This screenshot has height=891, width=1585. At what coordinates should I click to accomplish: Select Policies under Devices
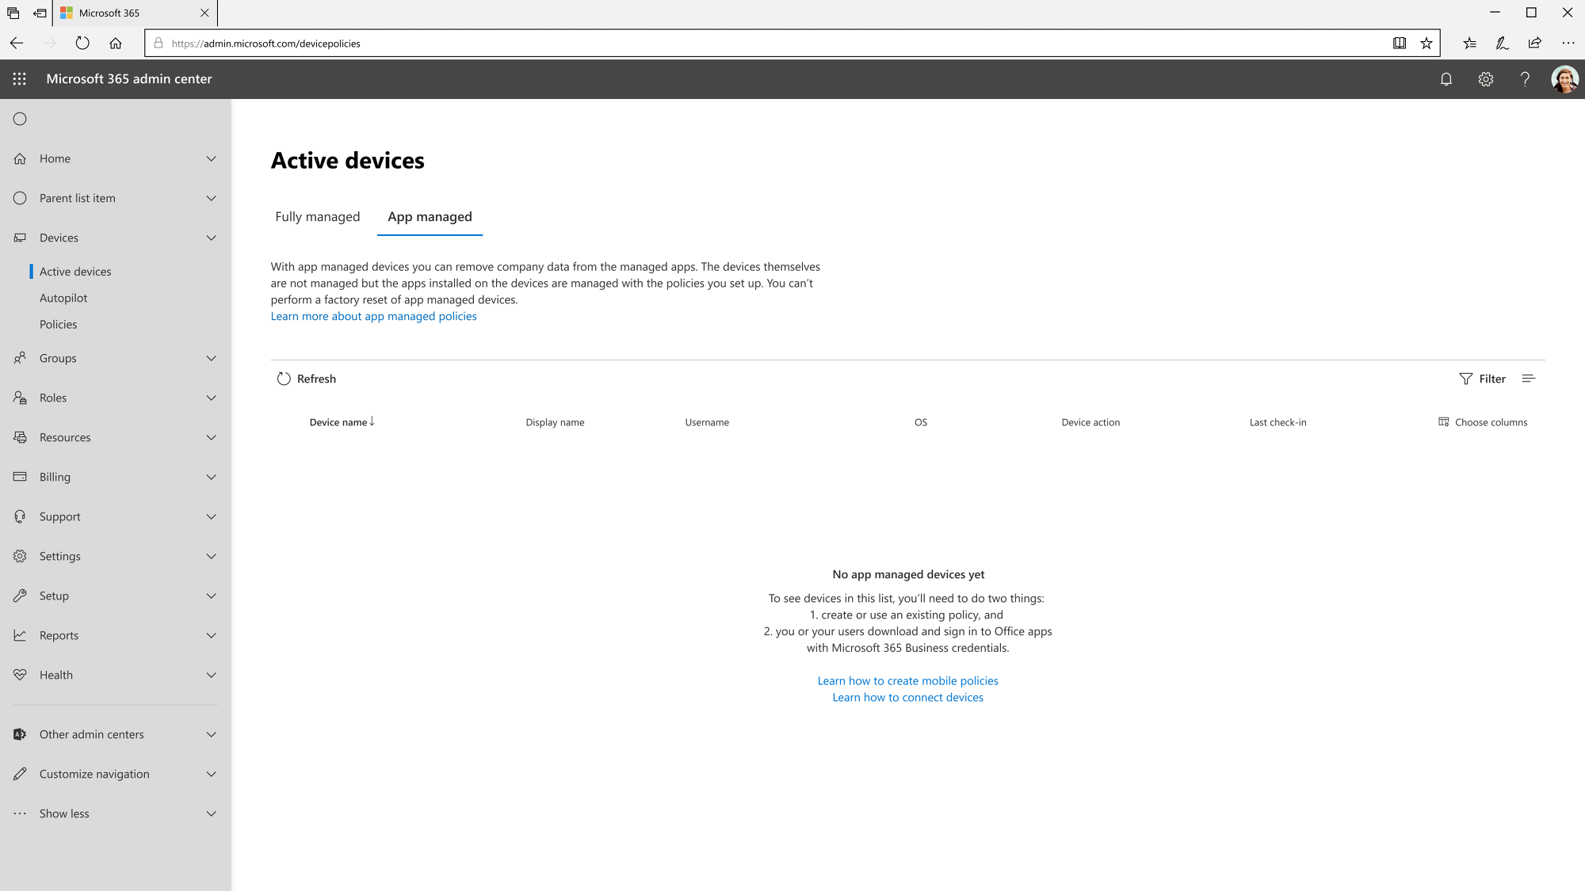58,324
